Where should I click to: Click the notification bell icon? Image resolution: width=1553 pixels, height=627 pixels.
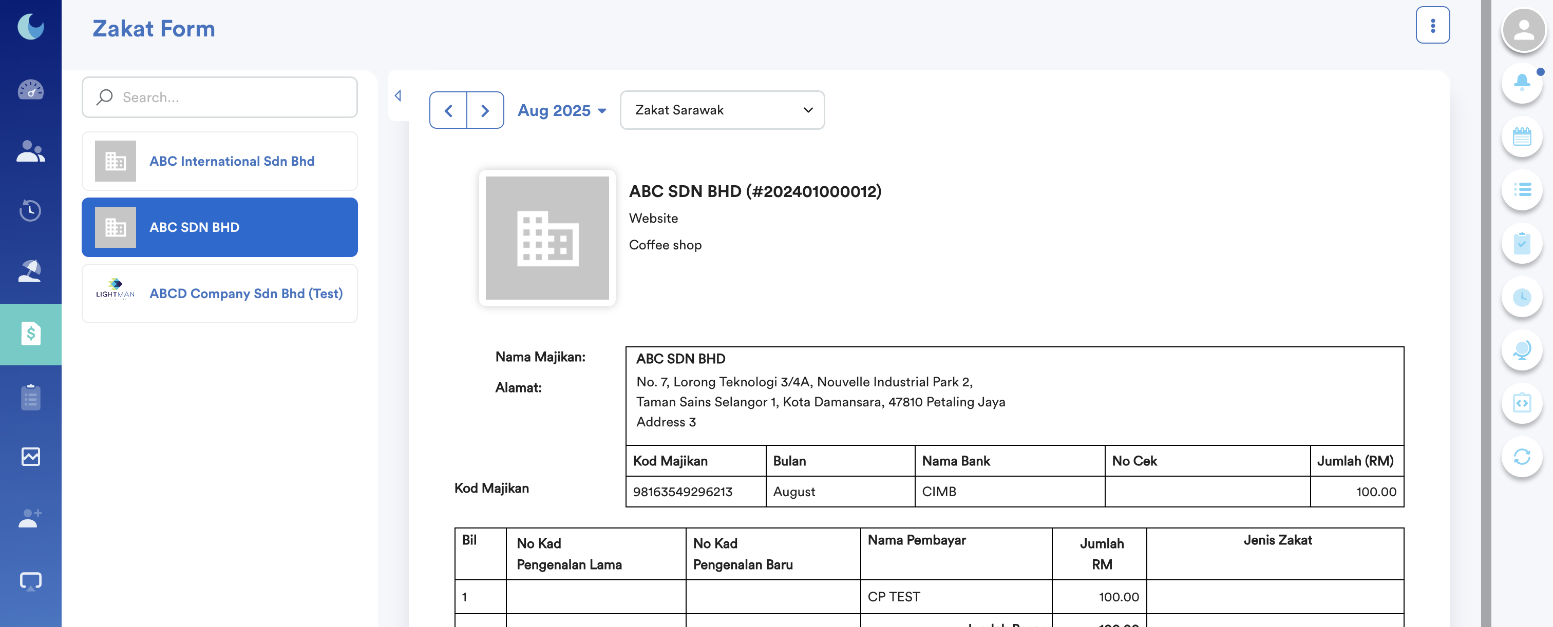click(x=1522, y=83)
